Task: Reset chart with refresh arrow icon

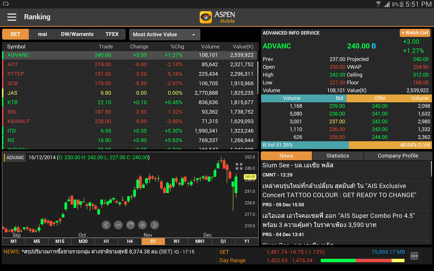Action: (130, 225)
